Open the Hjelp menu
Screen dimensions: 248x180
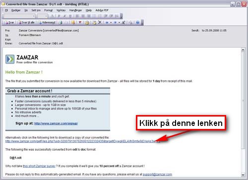[89, 10]
